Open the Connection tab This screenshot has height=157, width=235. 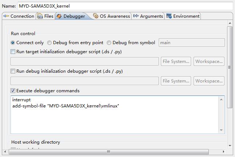coord(19,16)
